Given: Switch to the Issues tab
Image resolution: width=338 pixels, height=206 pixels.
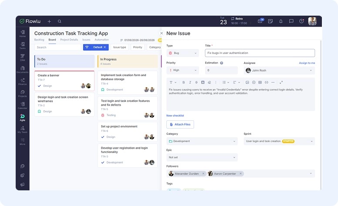Looking at the screenshot, I should (86, 40).
